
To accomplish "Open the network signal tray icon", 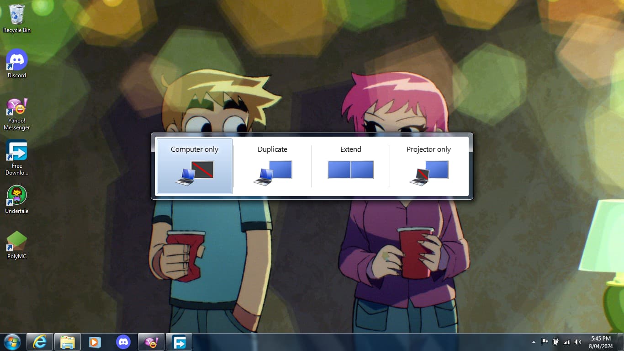I will coord(567,342).
